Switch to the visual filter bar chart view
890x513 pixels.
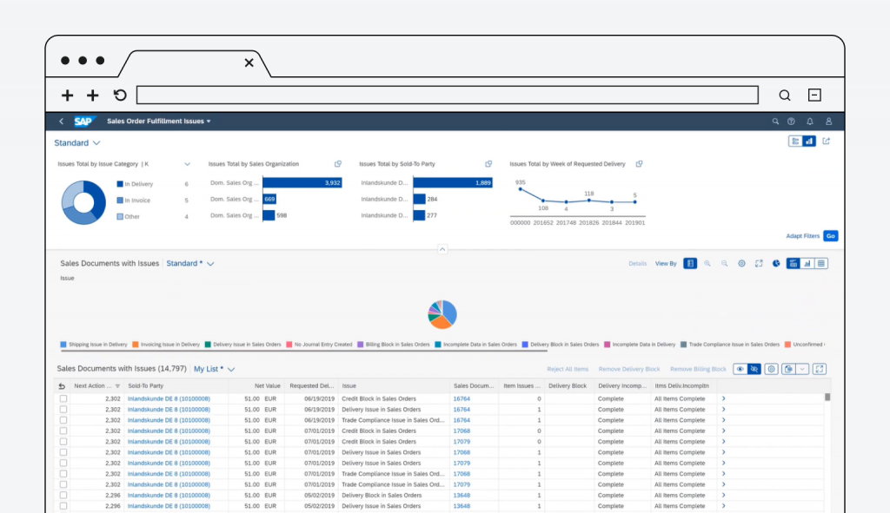(x=809, y=141)
